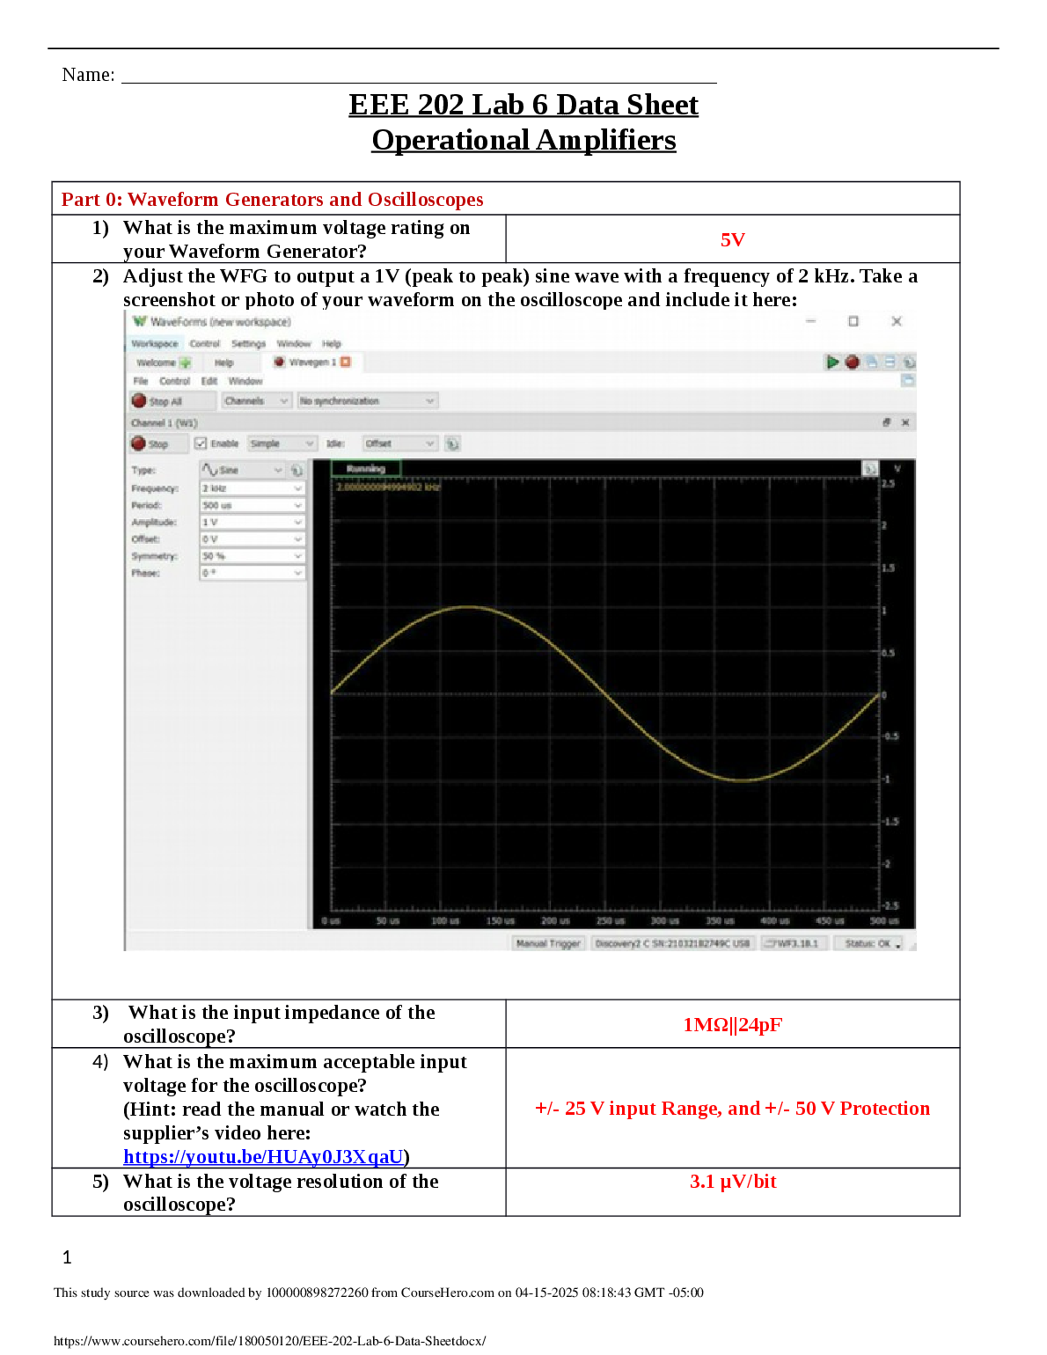1047x1355 pixels.
Task: Open the youtu.be supplier video link
Action: tap(263, 1157)
